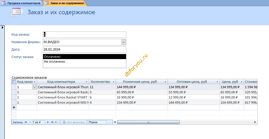Viewport: 269px width, 139px height.
Task: Click the new record row asterisk selector
Action: (x=14, y=108)
